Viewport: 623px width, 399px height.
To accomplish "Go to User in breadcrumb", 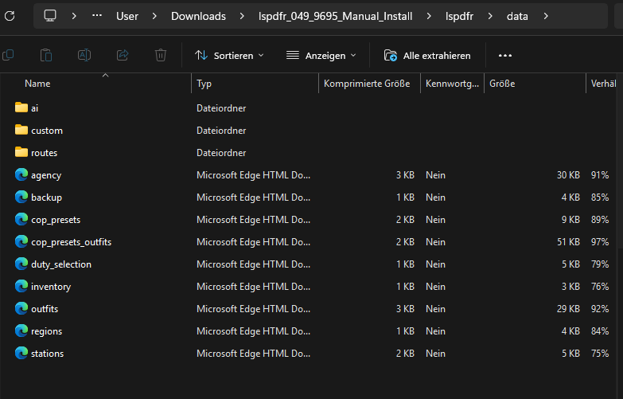I will click(127, 16).
